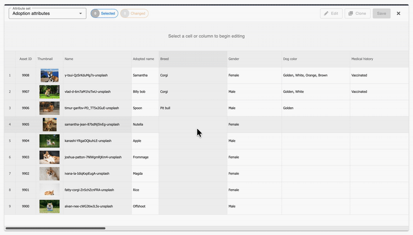413x235 pixels.
Task: Toggle the Changed filter chip
Action: pos(134,13)
